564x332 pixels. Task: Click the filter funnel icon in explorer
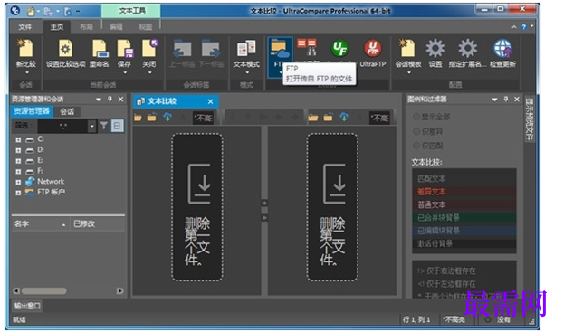[103, 126]
